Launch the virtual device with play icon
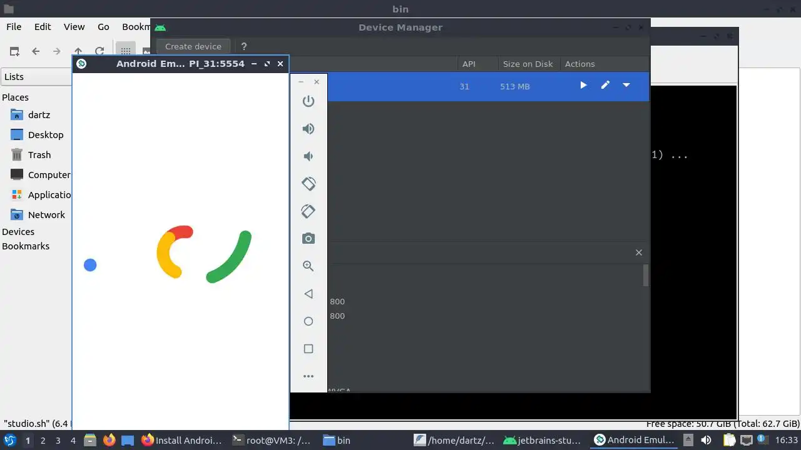This screenshot has height=450, width=801. pos(583,85)
